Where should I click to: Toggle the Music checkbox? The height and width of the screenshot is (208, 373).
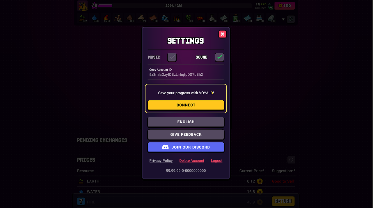(x=172, y=57)
